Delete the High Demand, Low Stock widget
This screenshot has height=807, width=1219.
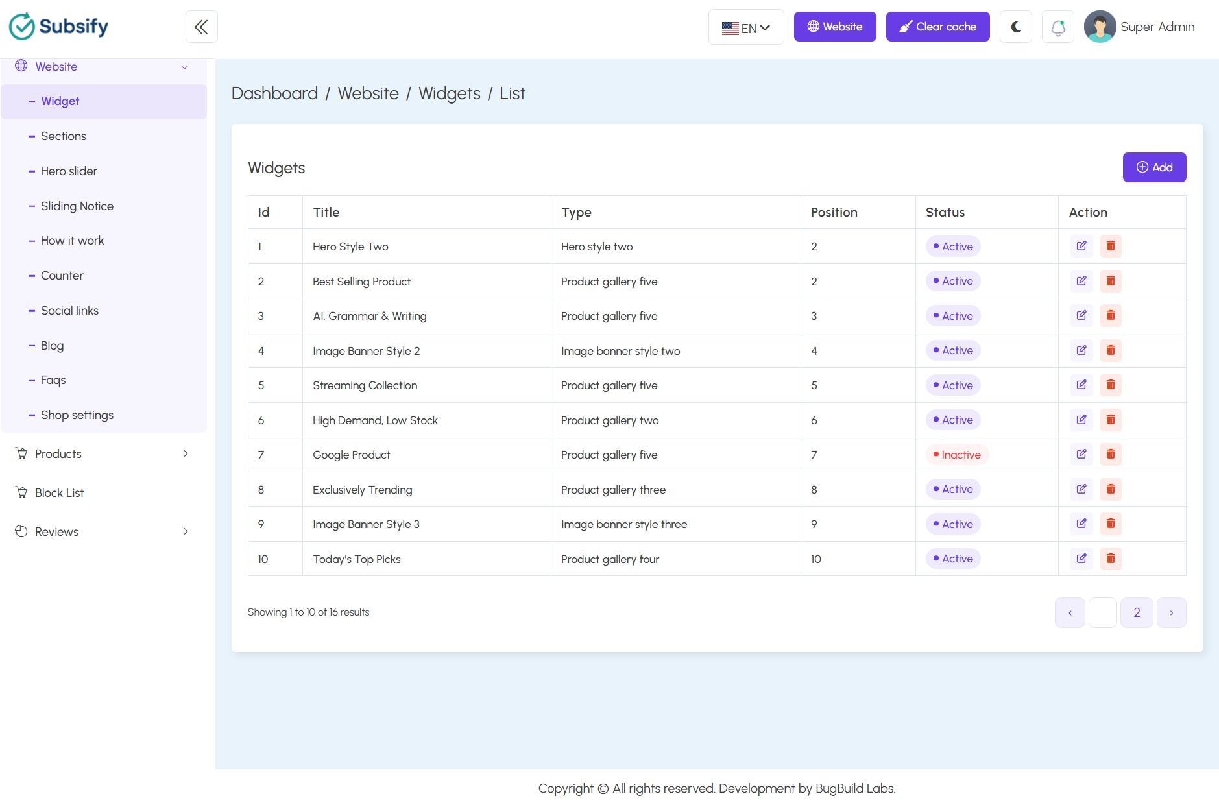[1111, 420]
